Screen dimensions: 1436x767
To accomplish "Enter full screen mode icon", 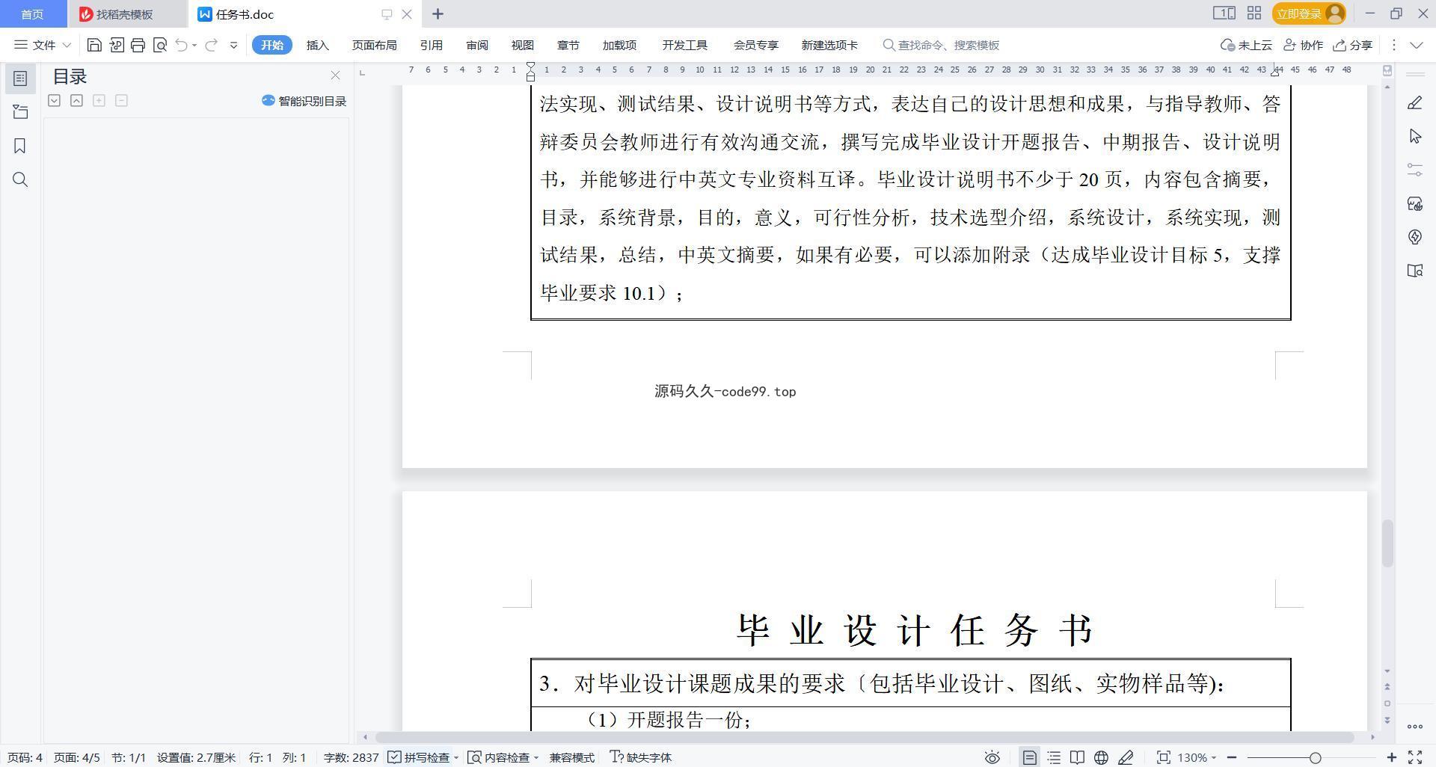I will click(x=1415, y=757).
